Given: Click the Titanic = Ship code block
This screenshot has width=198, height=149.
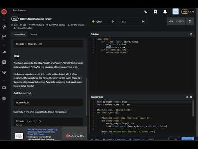Looking at the screenshot, I should (48, 44).
